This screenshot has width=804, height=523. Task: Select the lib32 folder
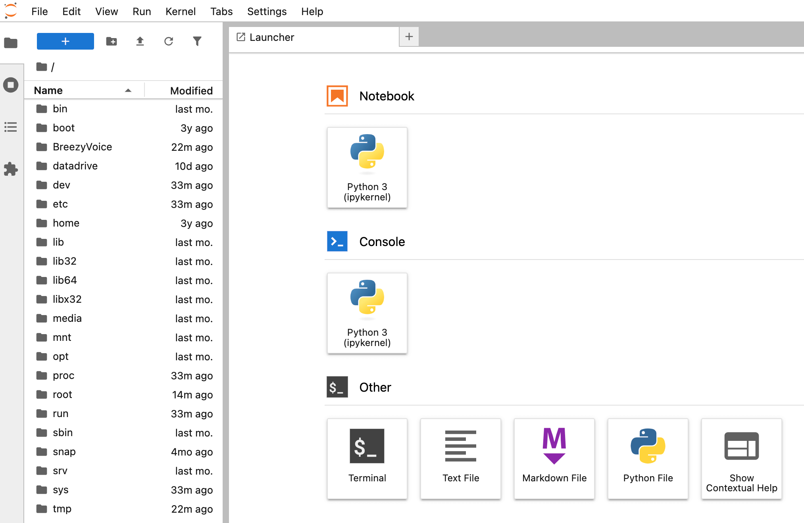[124, 261]
